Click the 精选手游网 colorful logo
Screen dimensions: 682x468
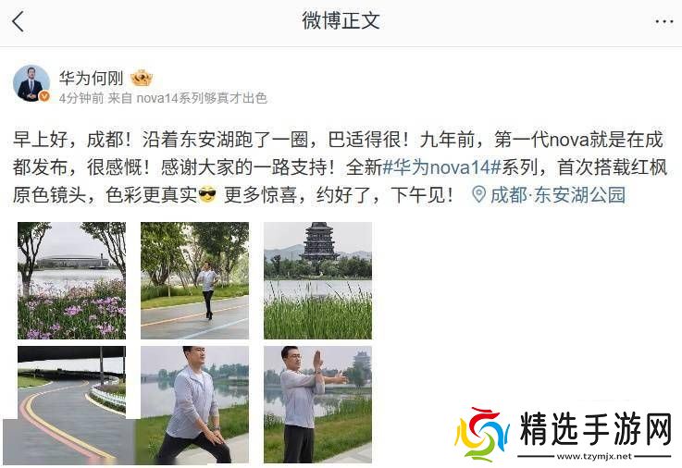(x=482, y=434)
